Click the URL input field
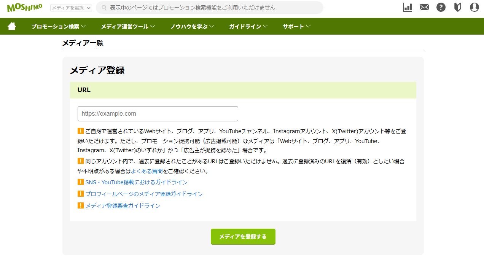The image size is (484, 261). (158, 114)
